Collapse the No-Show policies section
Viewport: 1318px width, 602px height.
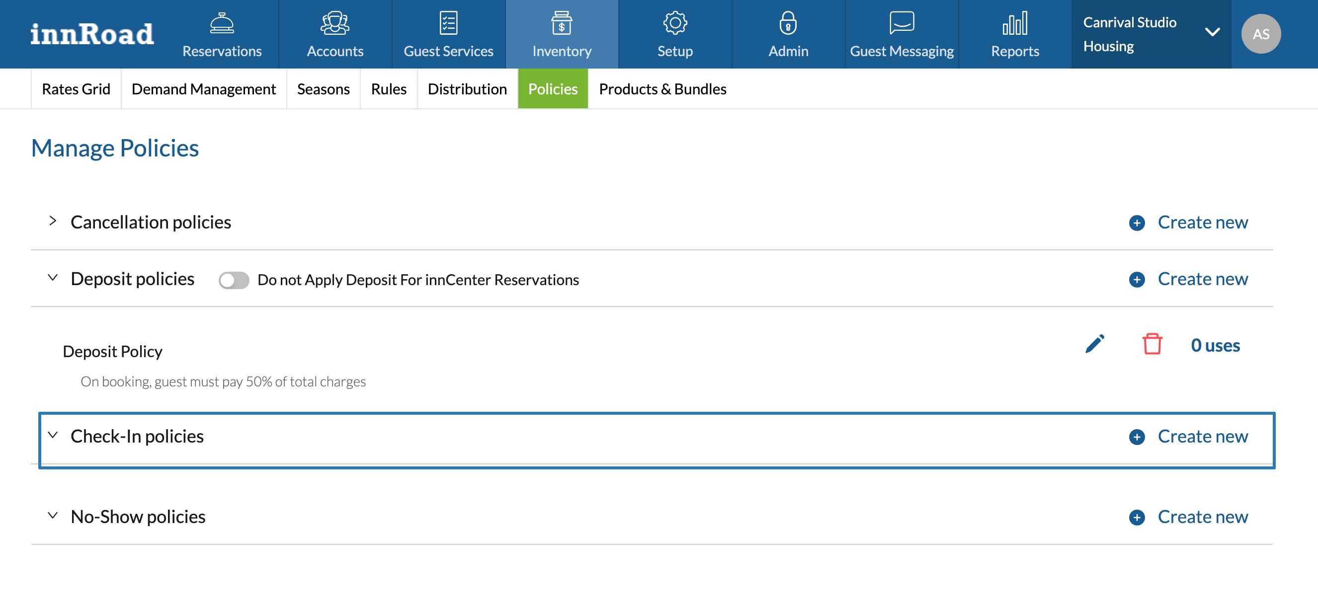(53, 516)
